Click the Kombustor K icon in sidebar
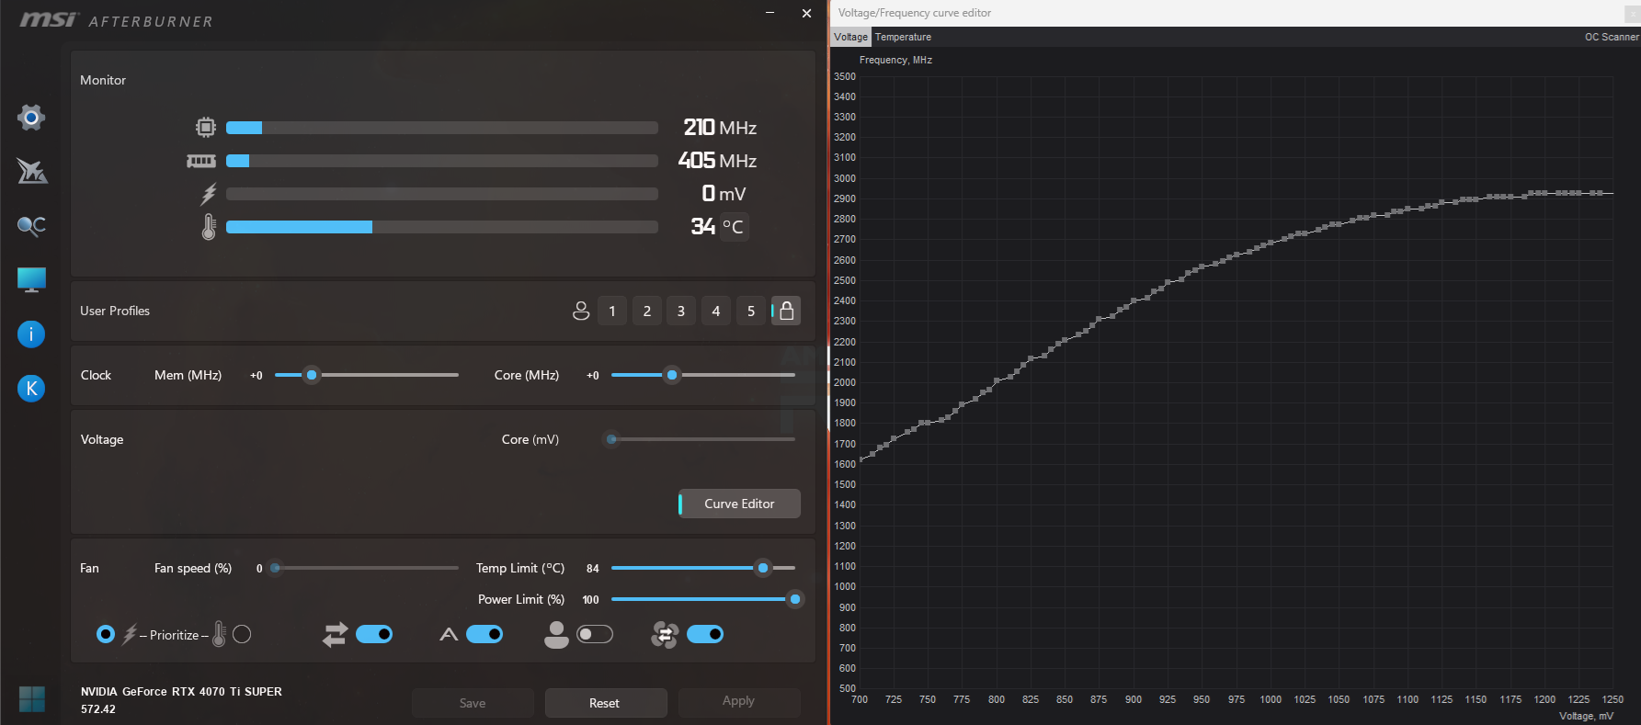 [x=31, y=389]
